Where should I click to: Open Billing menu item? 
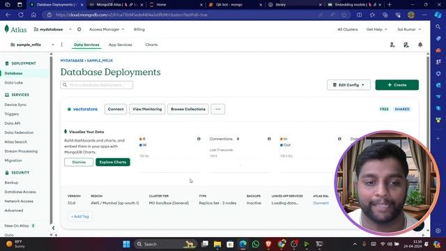[x=139, y=29]
